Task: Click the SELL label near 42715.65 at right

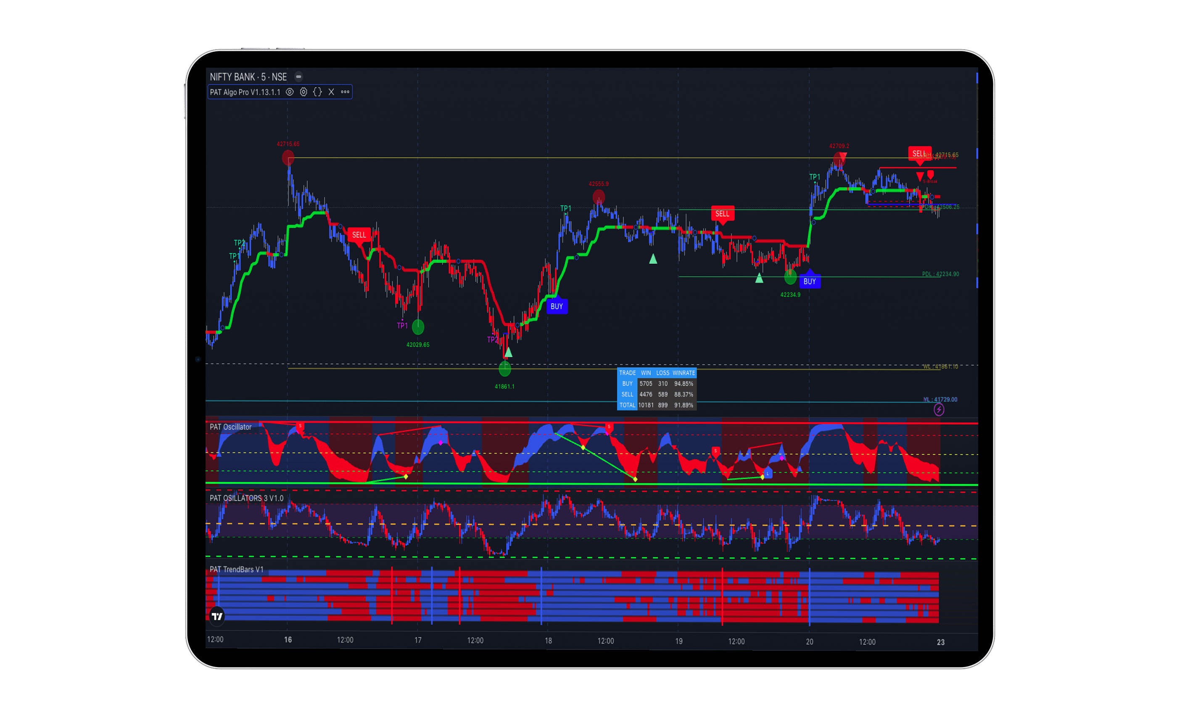Action: [x=920, y=154]
